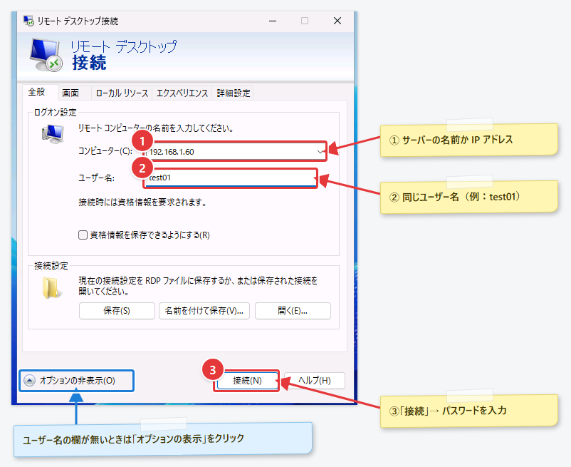Open the コンピューター dropdown arrow

pos(320,151)
